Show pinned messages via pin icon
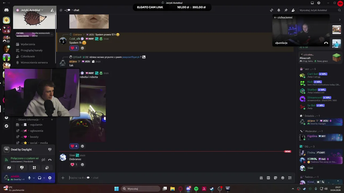344x193 pixels. 286,10
